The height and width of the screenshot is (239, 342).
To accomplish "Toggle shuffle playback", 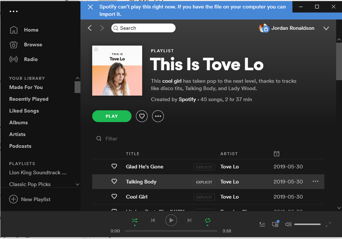I will (134, 220).
